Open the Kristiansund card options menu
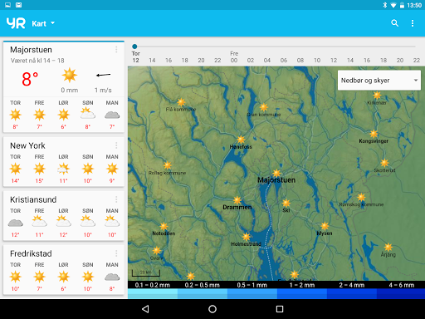Image resolution: width=425 pixels, height=319 pixels. (116, 199)
